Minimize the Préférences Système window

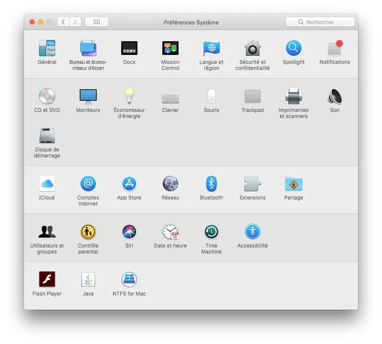41,22
